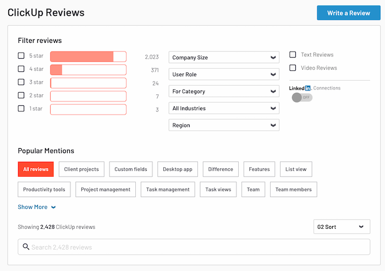Check the Video Reviews checkbox

tap(293, 68)
